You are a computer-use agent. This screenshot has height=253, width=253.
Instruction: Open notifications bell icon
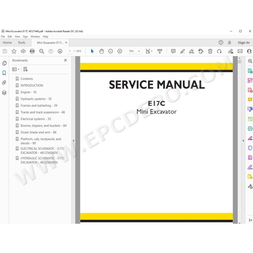tap(230, 42)
